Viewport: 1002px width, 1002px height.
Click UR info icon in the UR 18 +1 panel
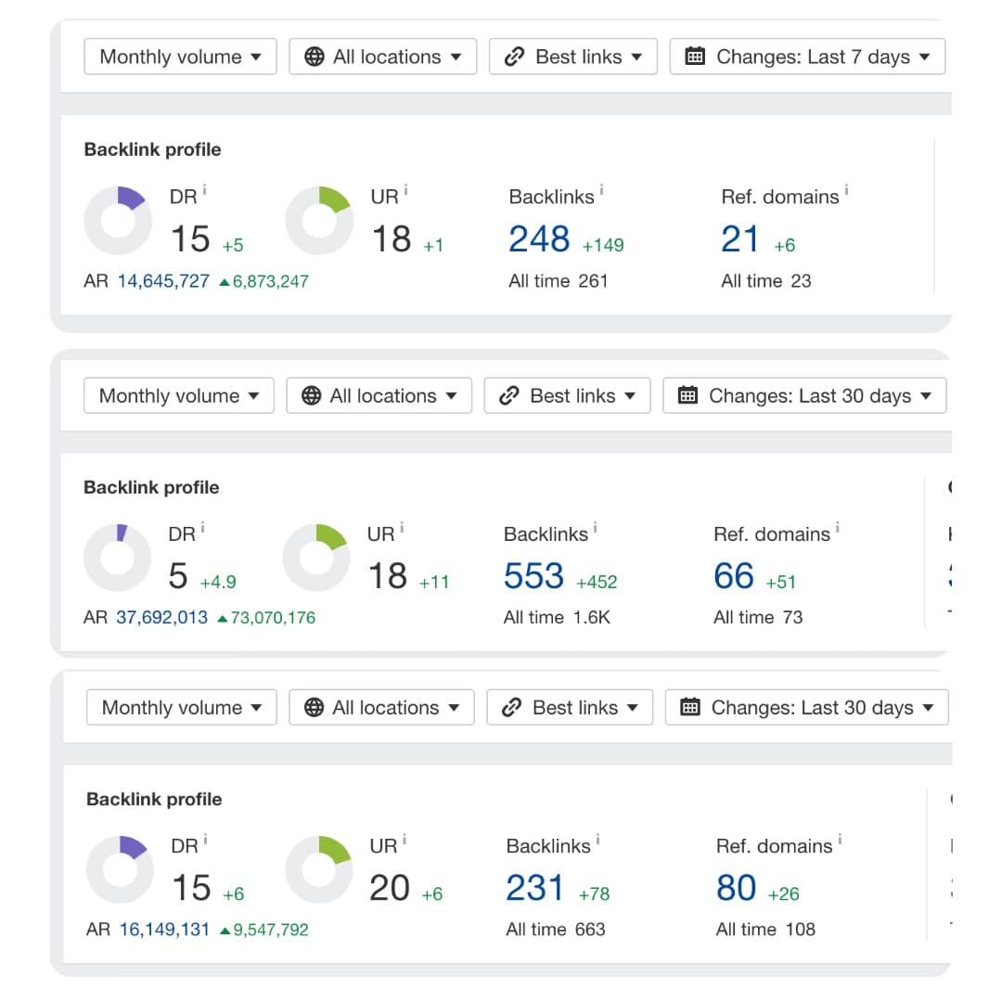pos(405,190)
